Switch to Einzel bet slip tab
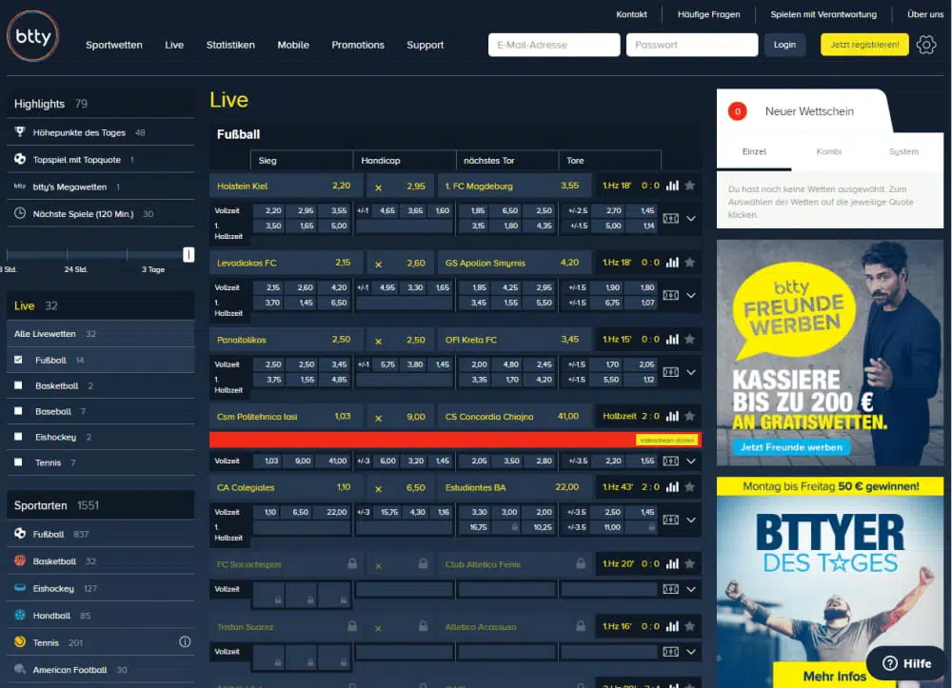Viewport: 952px width, 688px height. click(x=754, y=151)
